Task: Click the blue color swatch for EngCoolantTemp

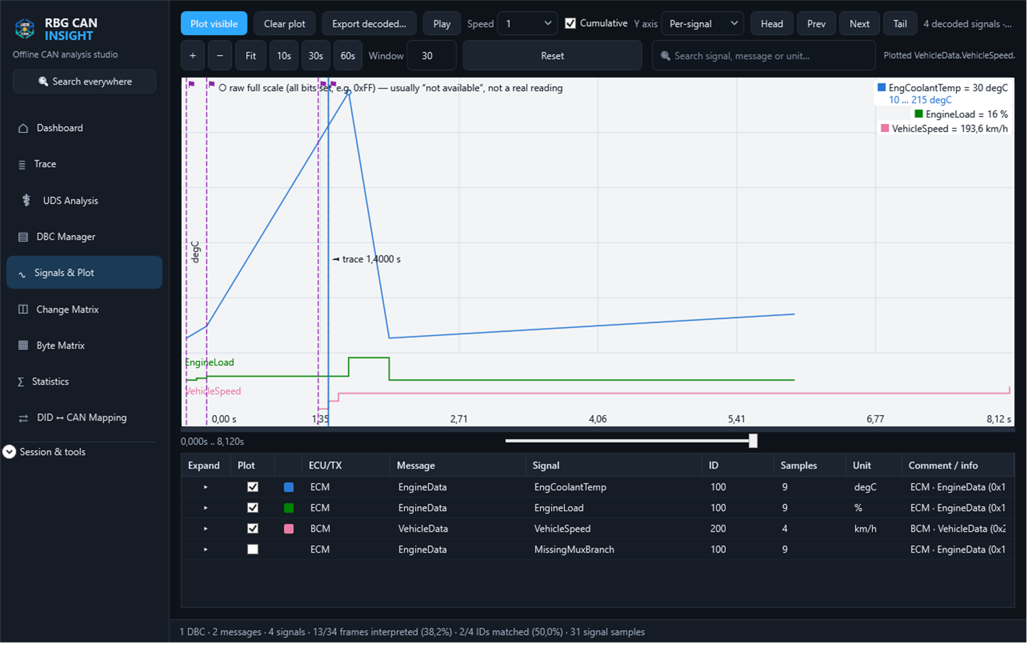Action: point(289,487)
